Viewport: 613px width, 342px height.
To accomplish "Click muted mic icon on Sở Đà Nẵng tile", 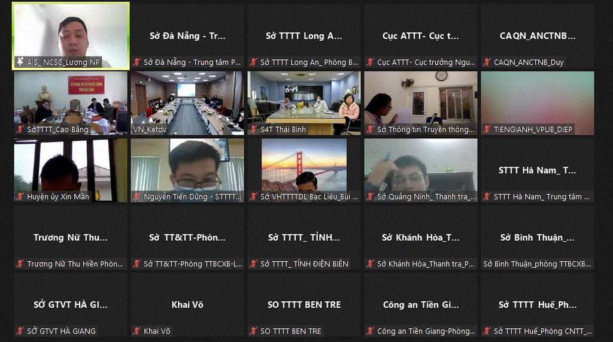I will click(x=137, y=62).
